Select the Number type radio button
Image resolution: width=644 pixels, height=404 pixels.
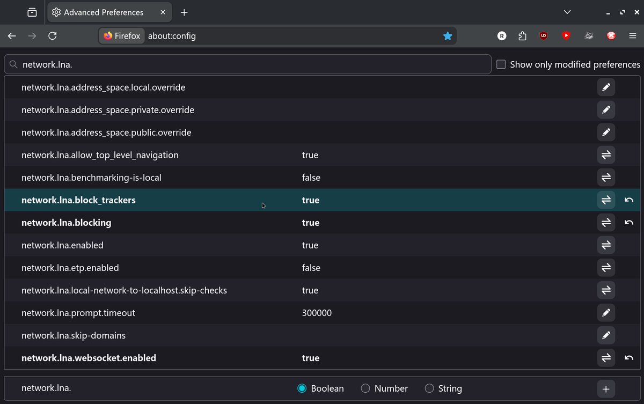pyautogui.click(x=365, y=388)
